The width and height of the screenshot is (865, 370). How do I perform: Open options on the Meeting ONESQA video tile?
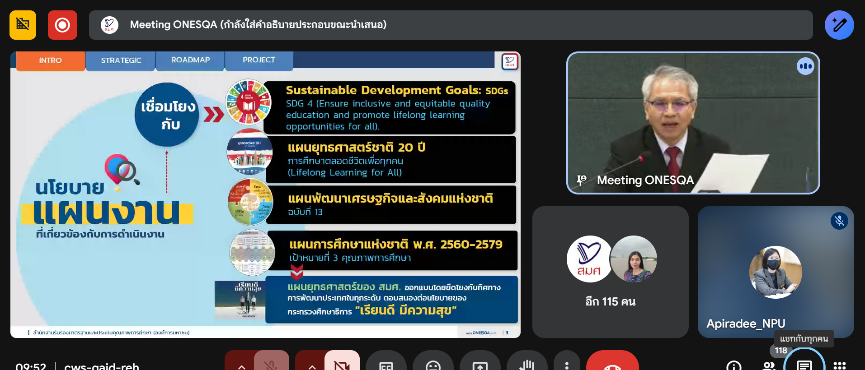pyautogui.click(x=805, y=66)
